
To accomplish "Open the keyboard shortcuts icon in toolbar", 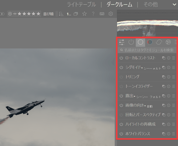I will [x=102, y=14].
